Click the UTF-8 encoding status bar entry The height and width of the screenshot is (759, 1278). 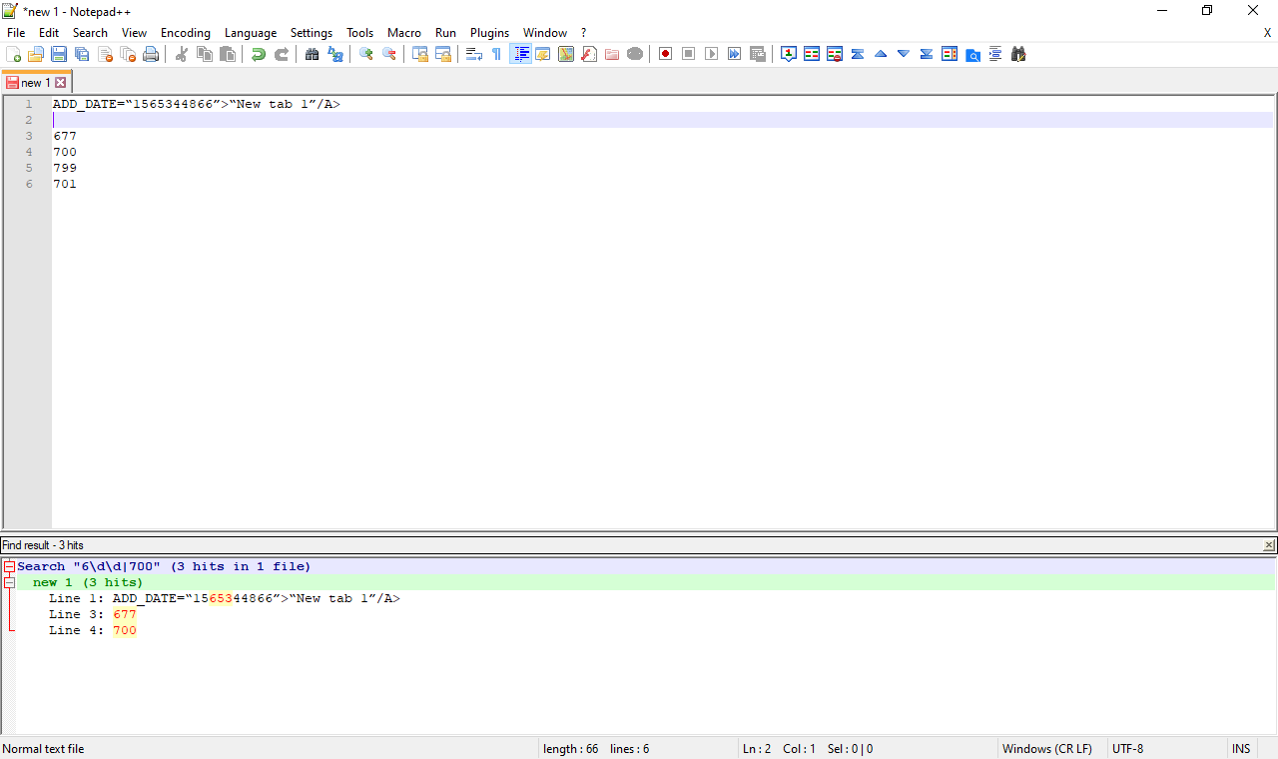click(1128, 749)
